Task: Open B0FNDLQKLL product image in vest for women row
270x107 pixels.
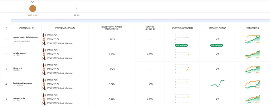Action: tap(44, 50)
